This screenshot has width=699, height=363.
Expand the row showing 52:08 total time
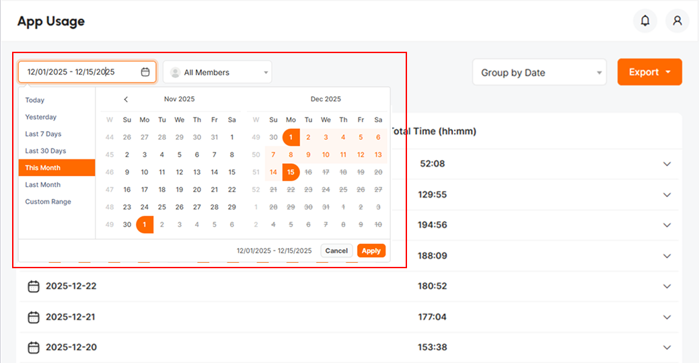[667, 164]
